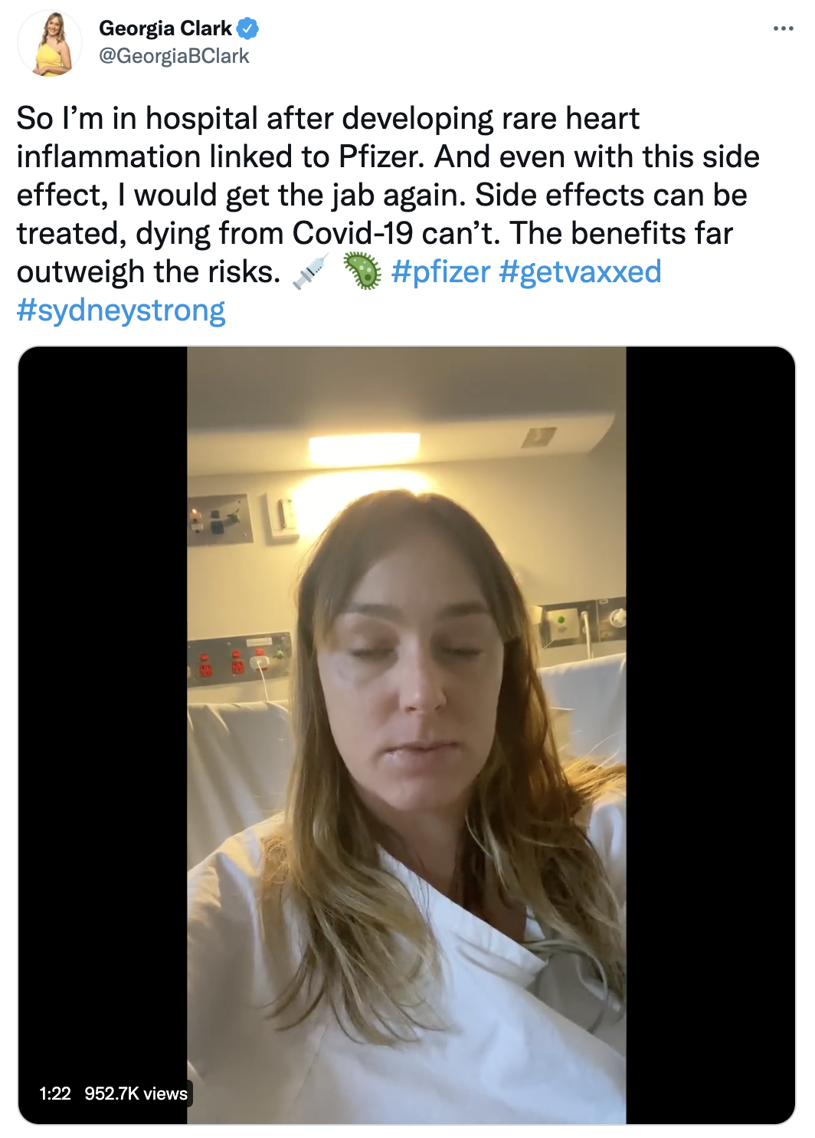
Task: Open the three-dot more options menu
Action: click(x=783, y=29)
